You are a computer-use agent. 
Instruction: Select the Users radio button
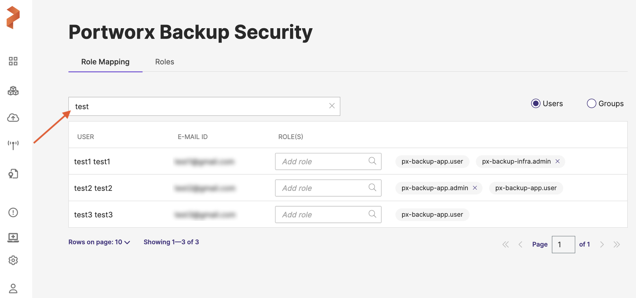tap(536, 104)
